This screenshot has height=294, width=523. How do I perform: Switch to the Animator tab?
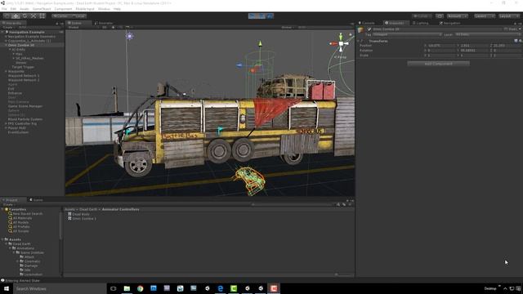[104, 23]
